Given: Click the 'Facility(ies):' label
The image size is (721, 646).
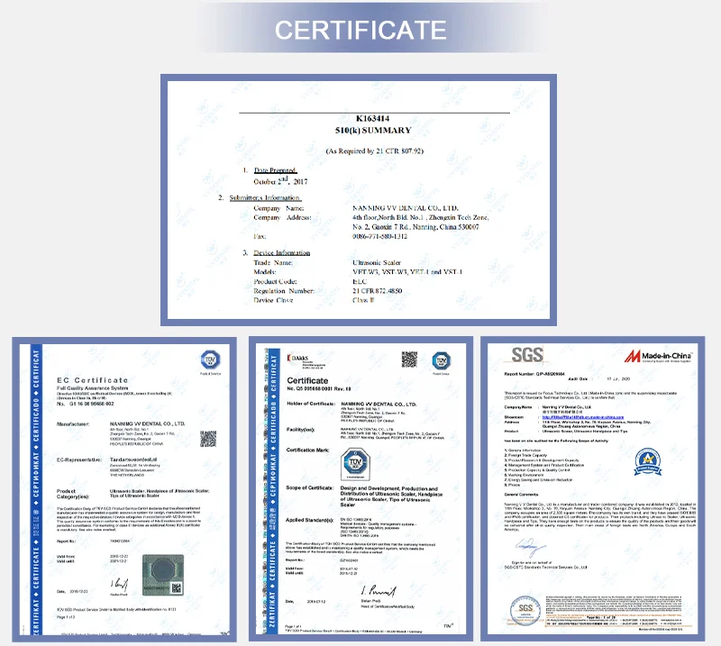Looking at the screenshot, I should 300,430.
